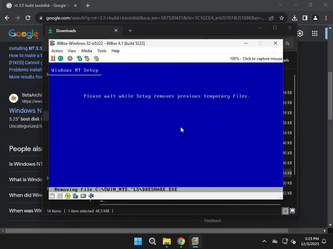Expand the 'What is Windo…' question
Viewport: 333px width, 249px height.
(25, 180)
